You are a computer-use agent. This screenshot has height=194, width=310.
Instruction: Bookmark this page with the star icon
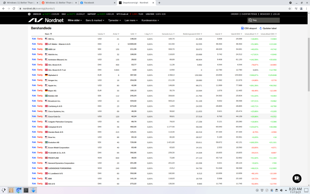coord(290,8)
